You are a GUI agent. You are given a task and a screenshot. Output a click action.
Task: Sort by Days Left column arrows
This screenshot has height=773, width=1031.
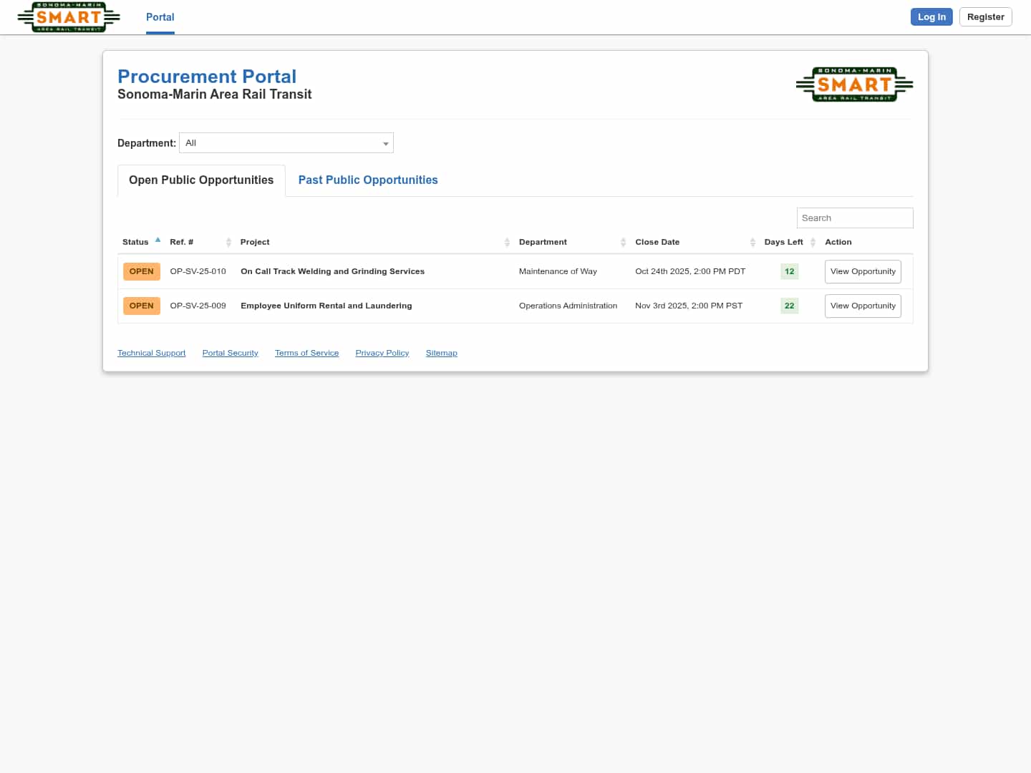click(813, 243)
